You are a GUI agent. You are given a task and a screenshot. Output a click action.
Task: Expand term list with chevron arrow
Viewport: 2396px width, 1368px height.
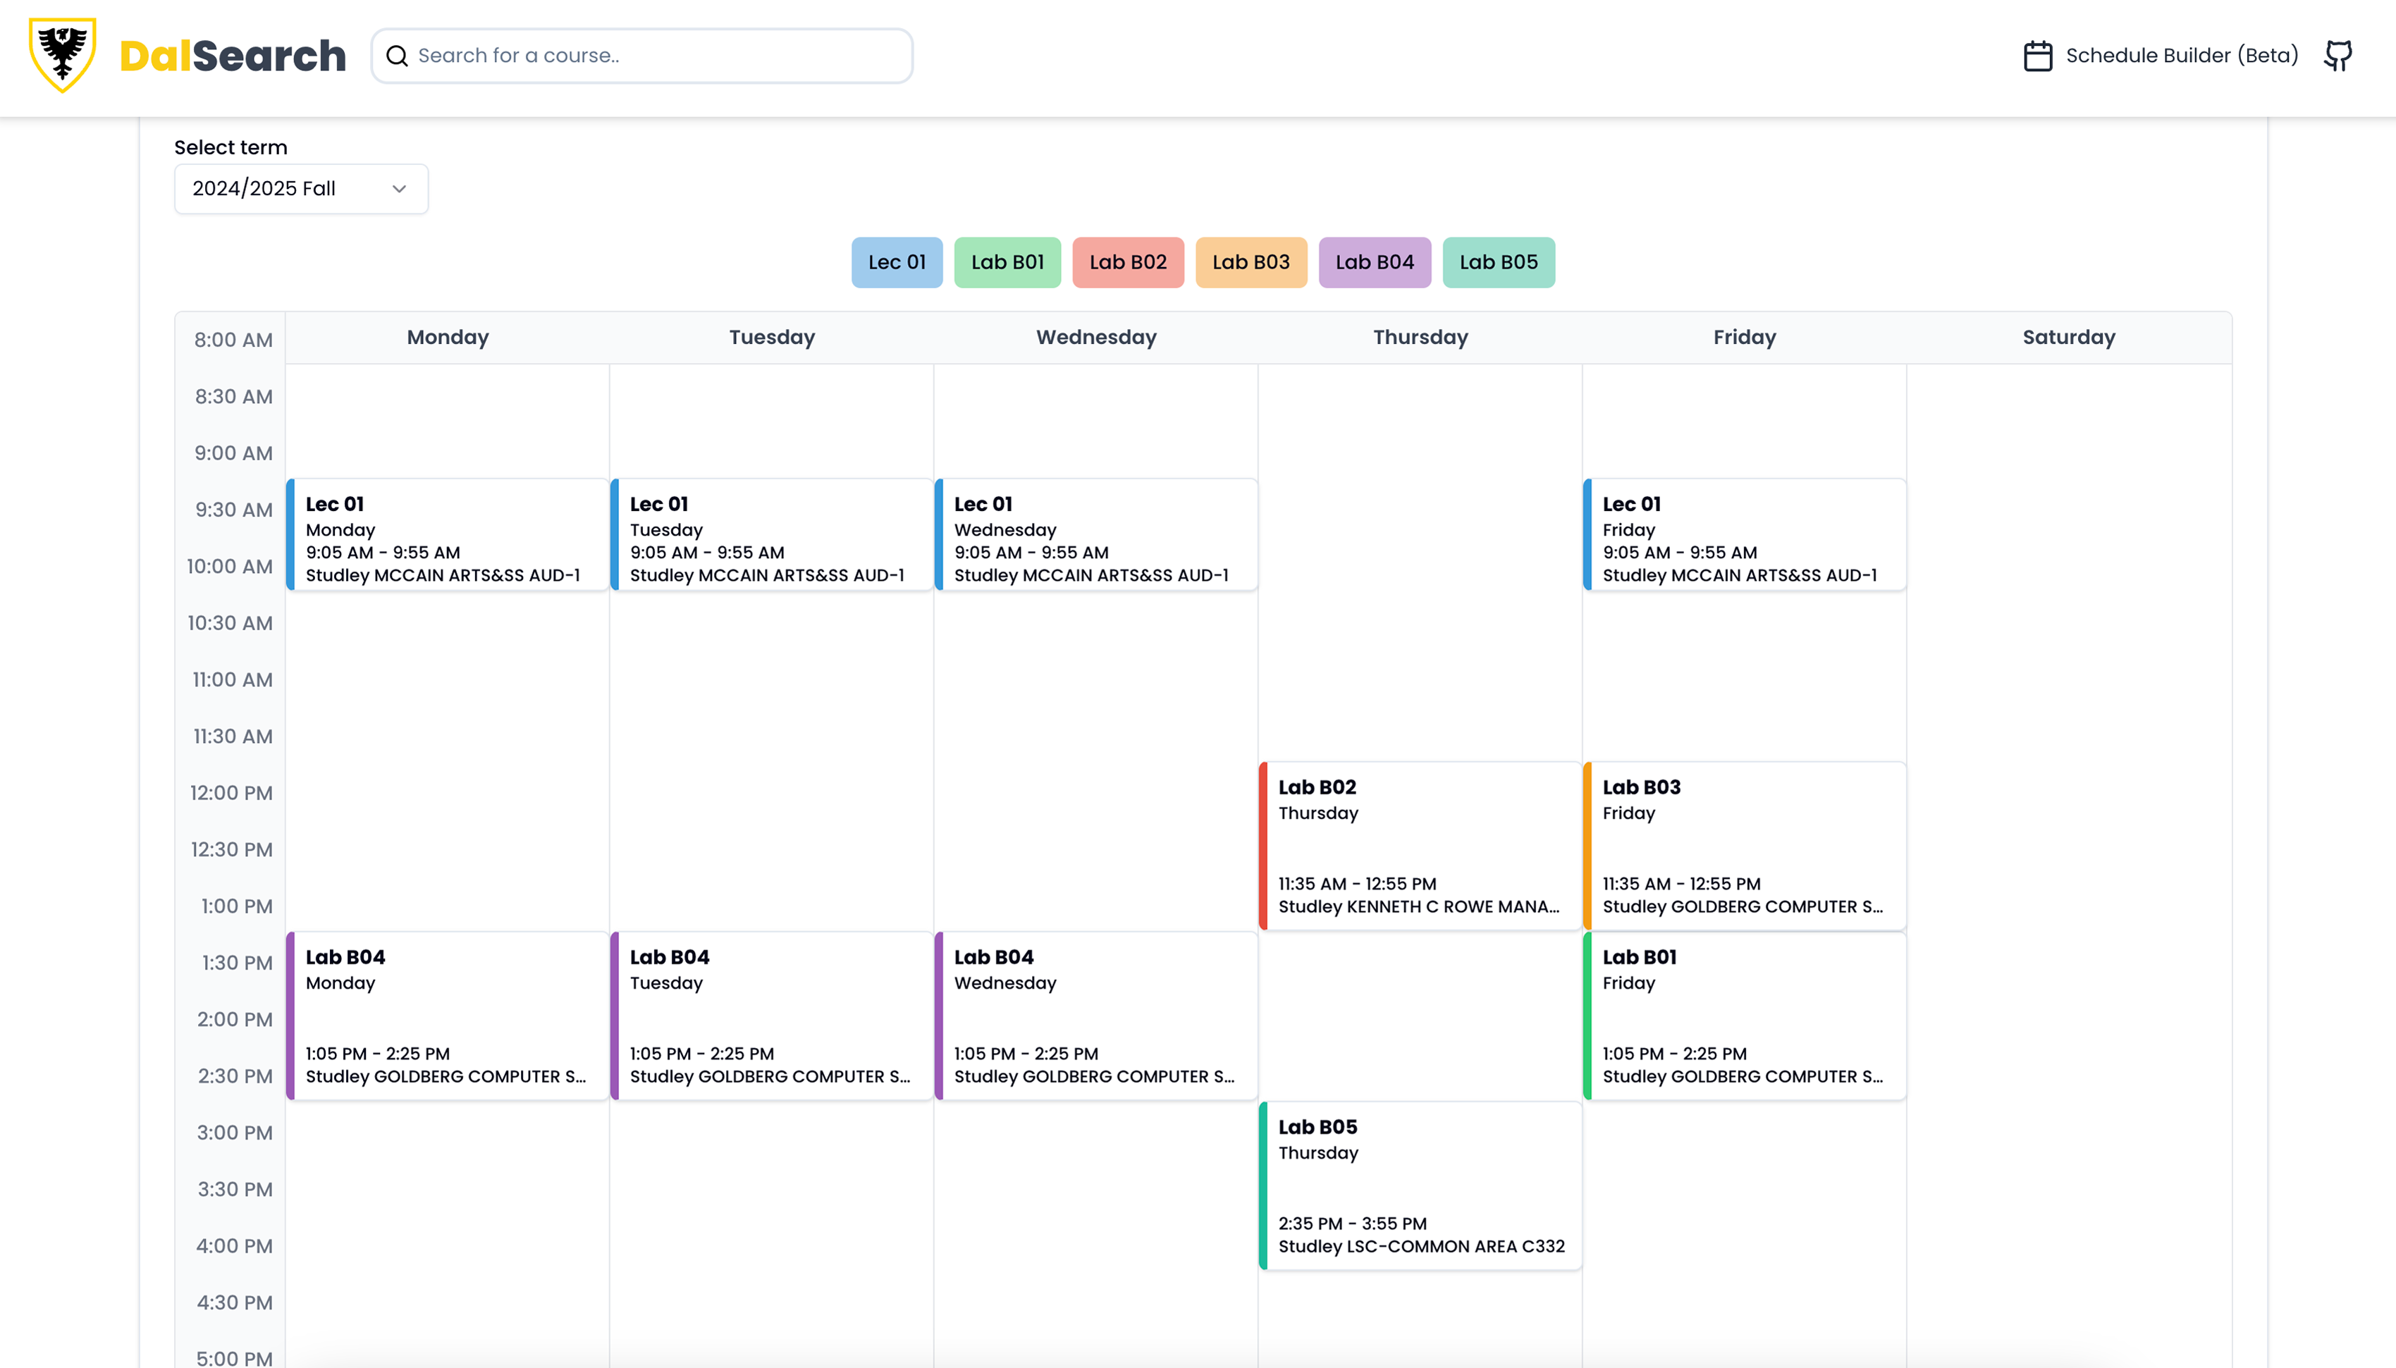click(399, 189)
